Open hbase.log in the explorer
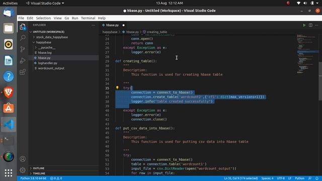Screen dimensions: 322x181 (x=45, y=53)
